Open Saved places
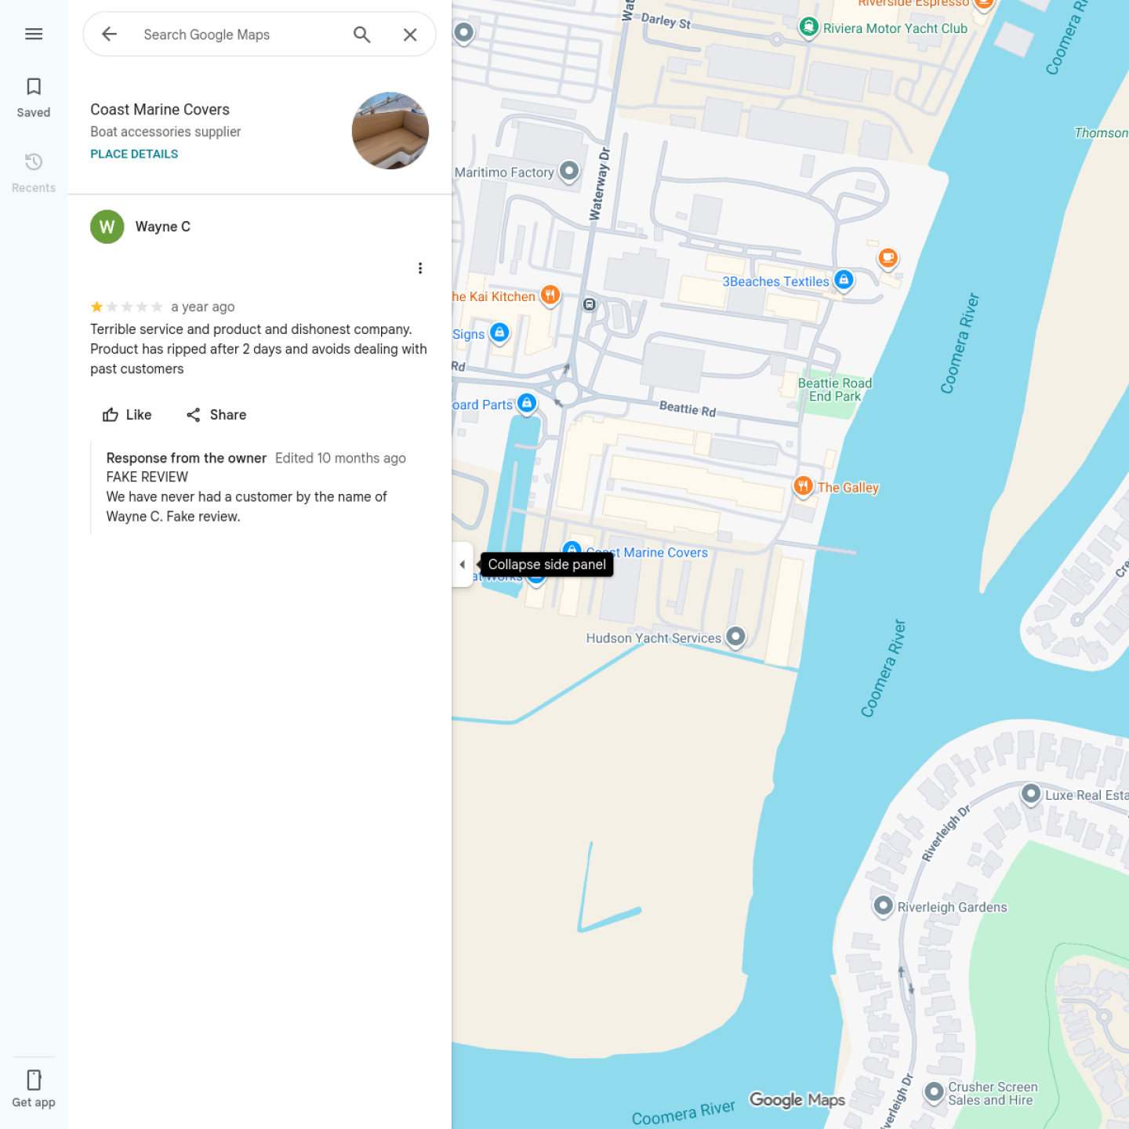 (x=34, y=97)
